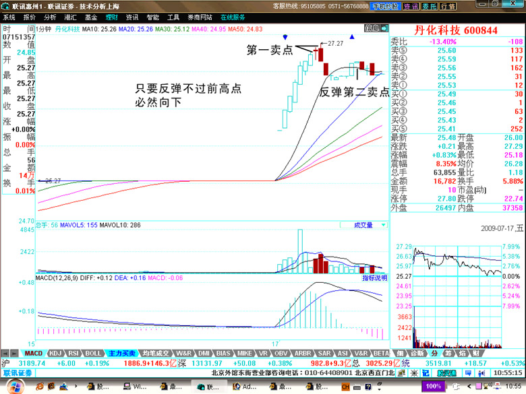
Task: Click the panel collapse arrow icon beside 信息
Action: pyautogui.click(x=384, y=28)
